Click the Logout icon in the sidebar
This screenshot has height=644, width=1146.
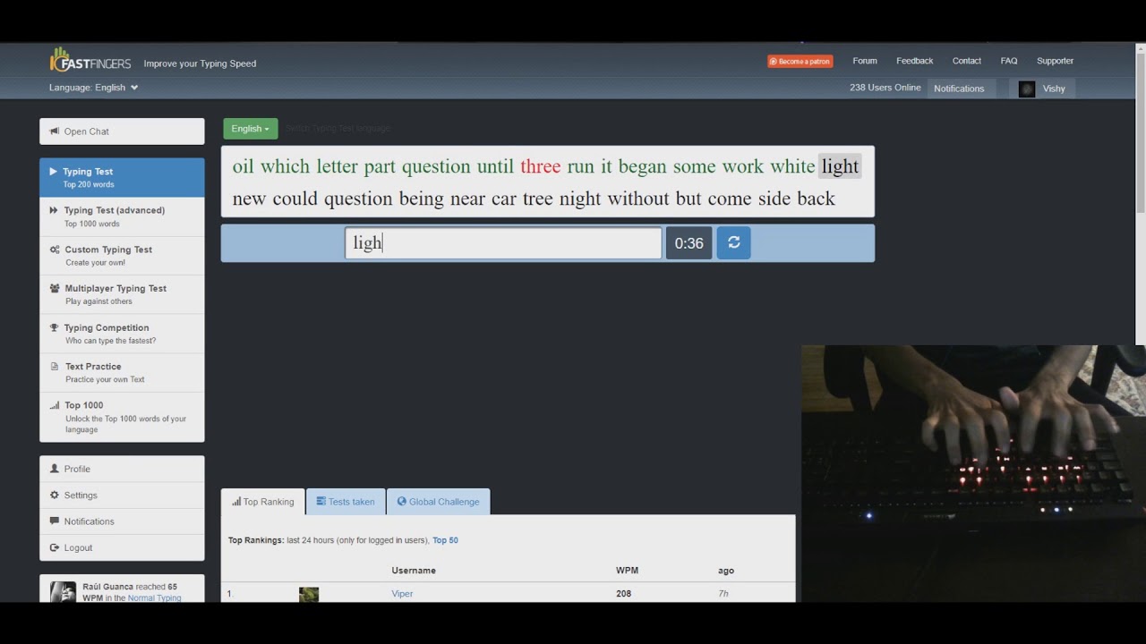[x=55, y=547]
